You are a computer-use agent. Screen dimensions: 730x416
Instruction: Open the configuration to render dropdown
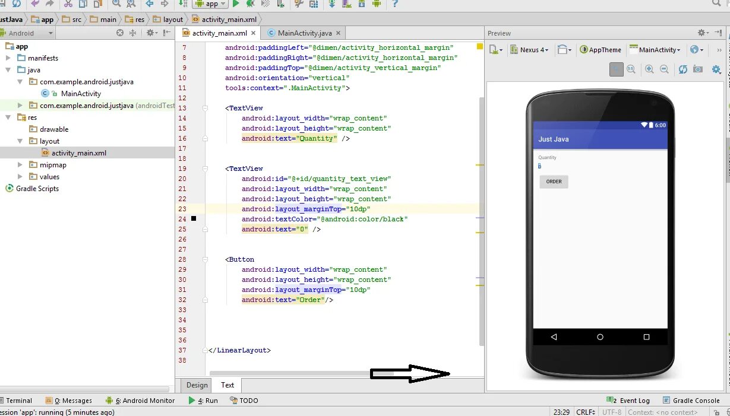496,50
